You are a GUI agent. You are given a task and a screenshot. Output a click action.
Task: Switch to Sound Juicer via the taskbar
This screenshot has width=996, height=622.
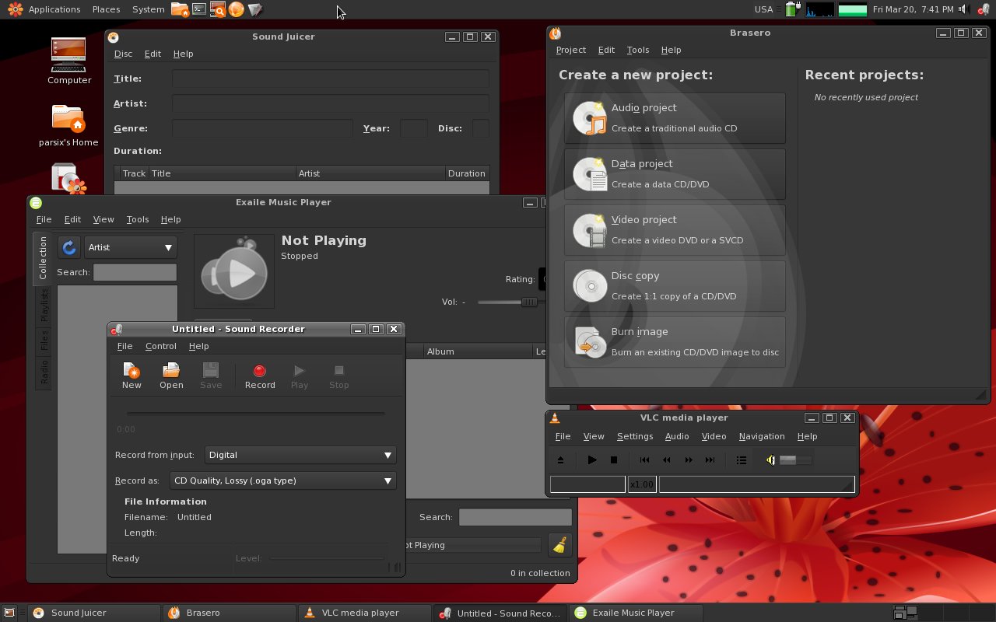click(95, 613)
